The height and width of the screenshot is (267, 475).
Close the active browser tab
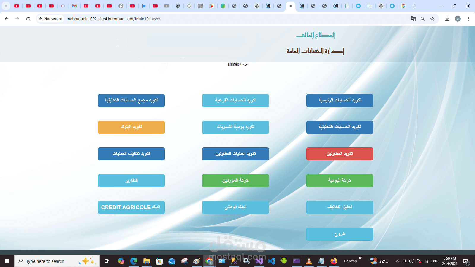291,6
